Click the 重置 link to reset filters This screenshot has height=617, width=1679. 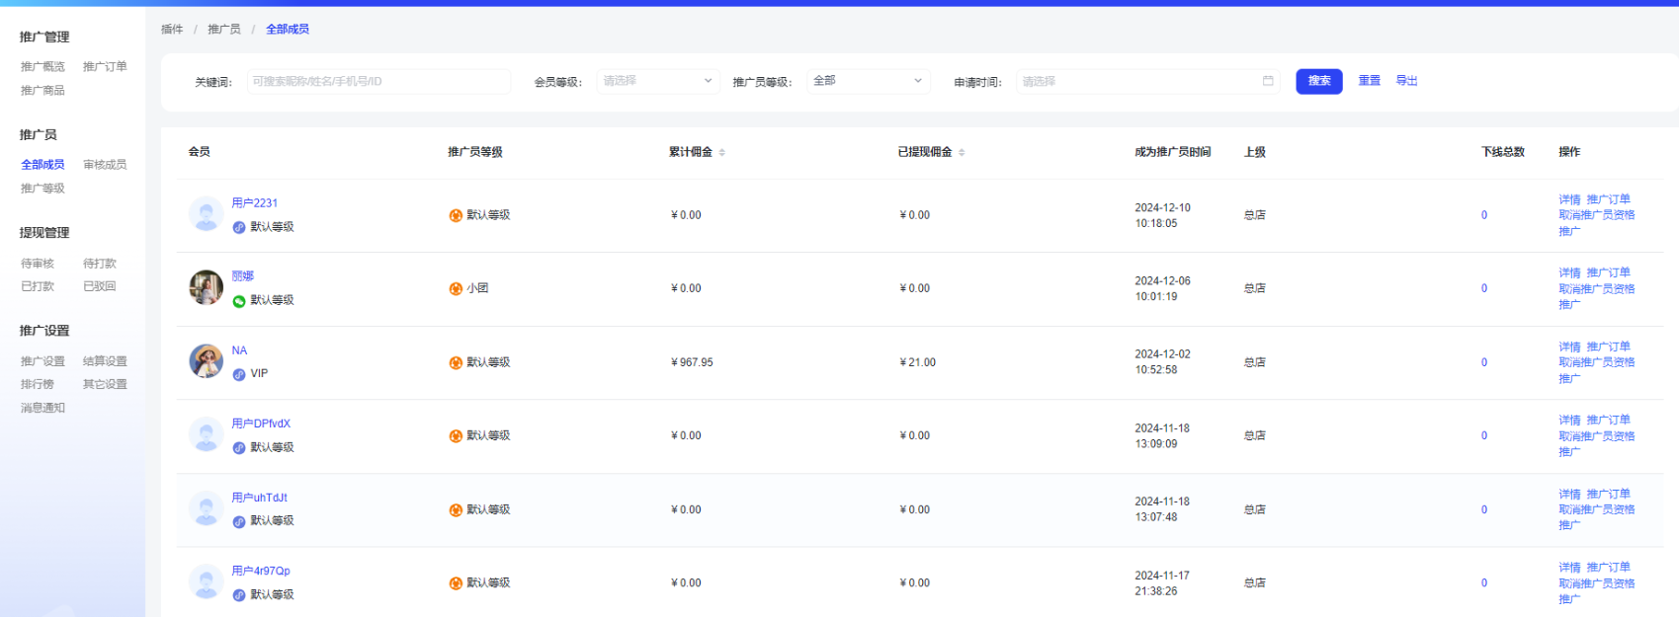click(x=1369, y=81)
